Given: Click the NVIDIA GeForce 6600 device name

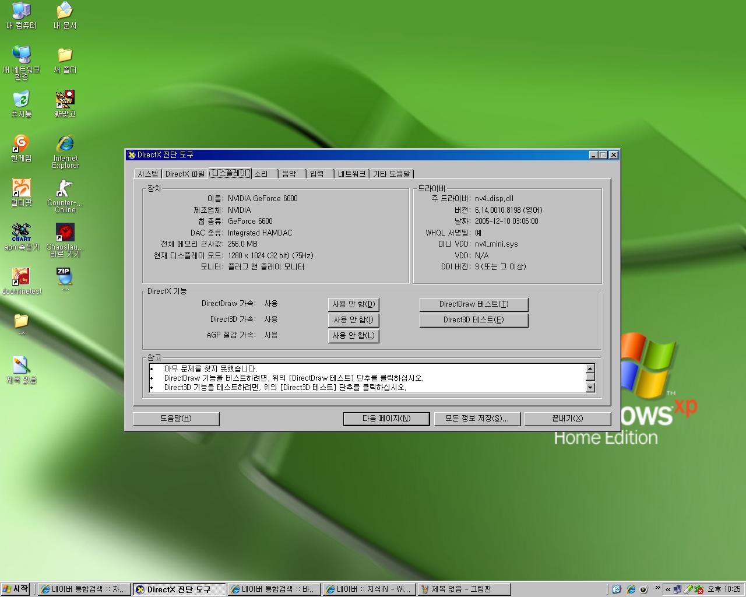Looking at the screenshot, I should [262, 199].
